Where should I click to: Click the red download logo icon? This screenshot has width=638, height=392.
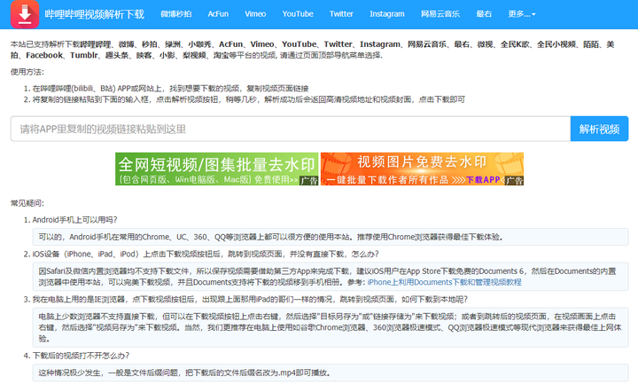[x=25, y=14]
